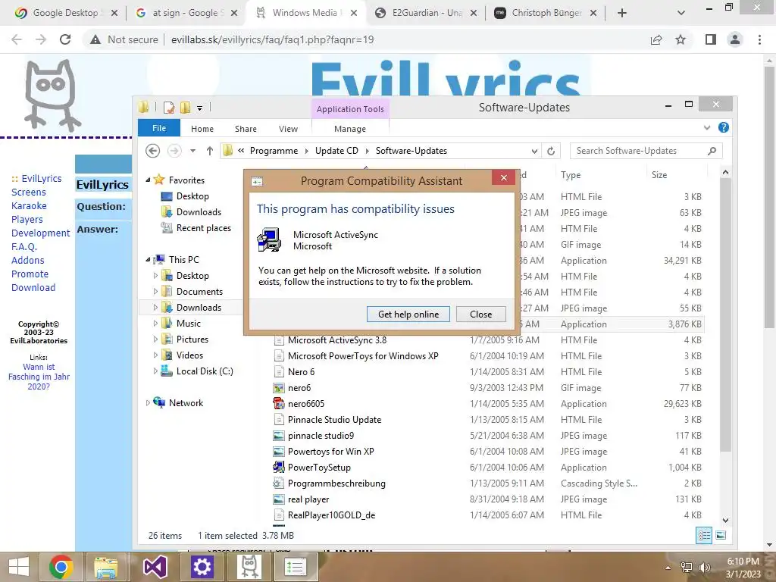776x582 pixels.
Task: Open the View ribbon tab
Action: pos(288,129)
